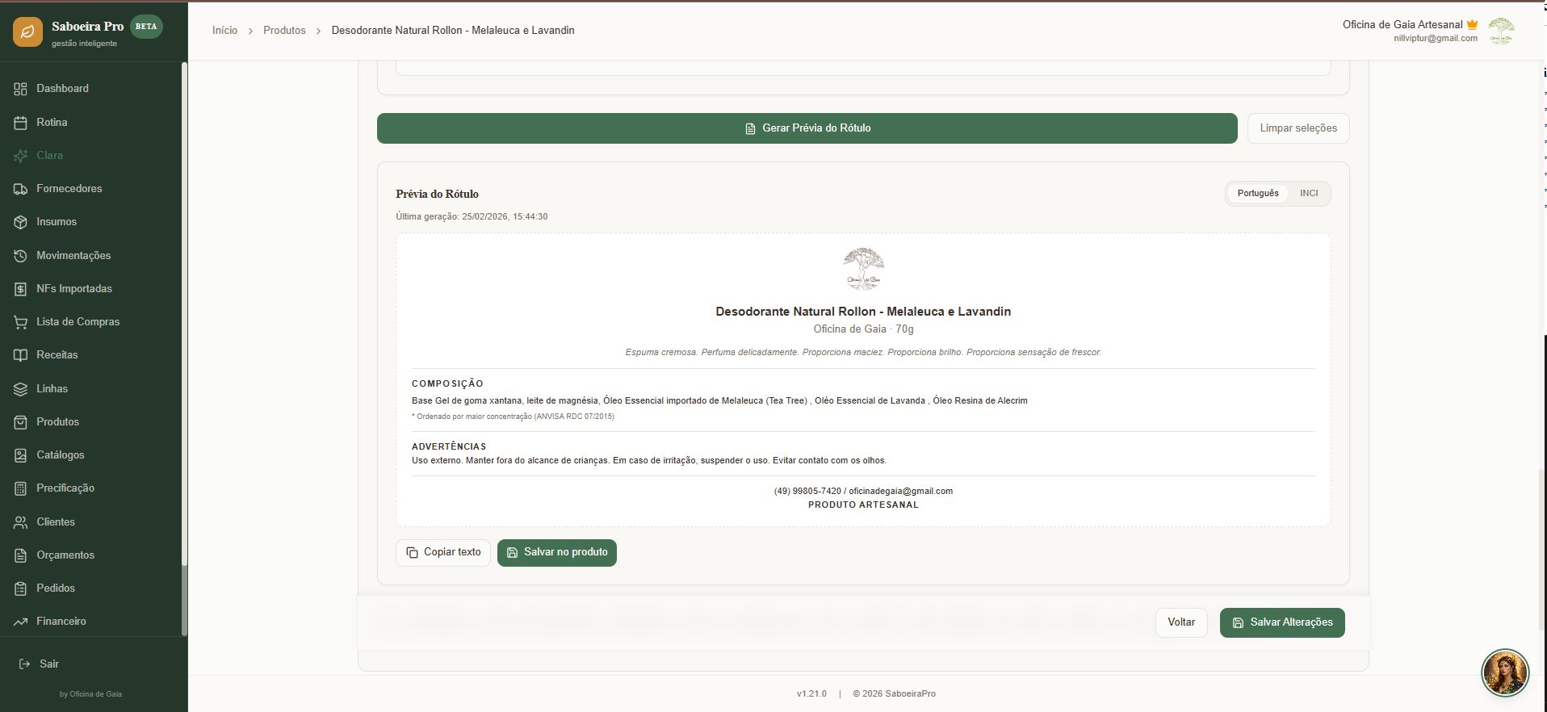Viewport: 1547px width, 712px height.
Task: Click the ANVISA RDC 07/2015 ordering note
Action: click(513, 417)
